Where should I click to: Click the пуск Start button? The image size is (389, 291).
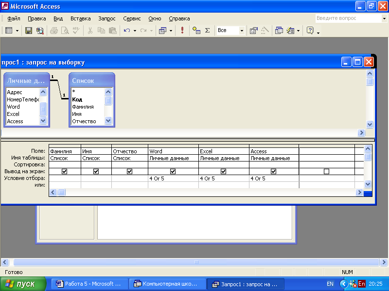pos(23,284)
